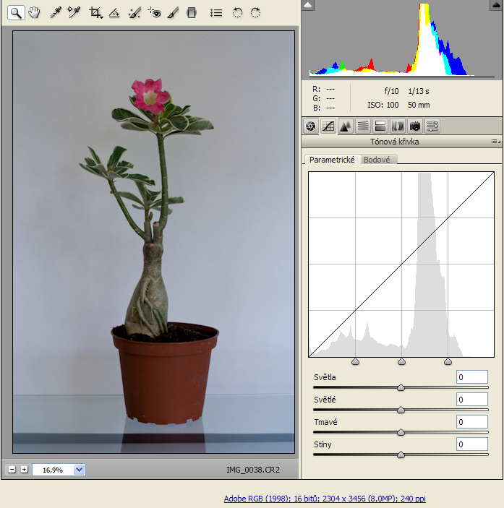Click the Světlé value input field
Image resolution: width=504 pixels, height=508 pixels.
[x=472, y=400]
